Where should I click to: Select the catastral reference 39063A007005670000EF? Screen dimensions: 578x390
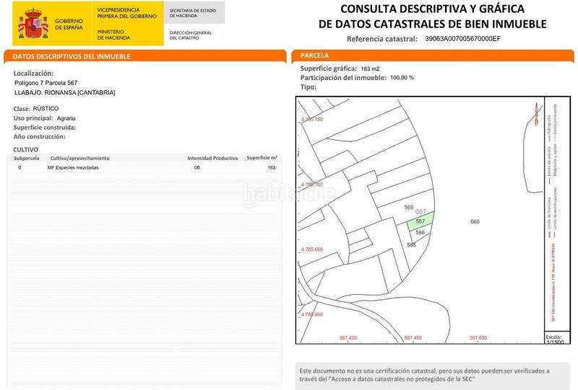462,39
